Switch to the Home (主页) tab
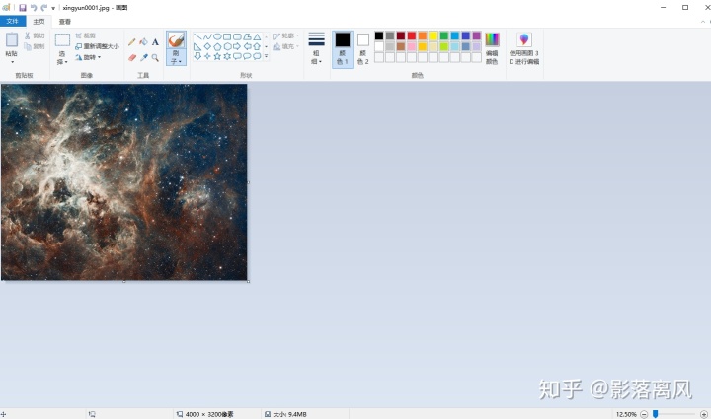Screen dimensions: 711x419 [39, 22]
